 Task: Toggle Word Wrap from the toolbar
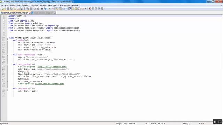pyautogui.click(x=63, y=9)
